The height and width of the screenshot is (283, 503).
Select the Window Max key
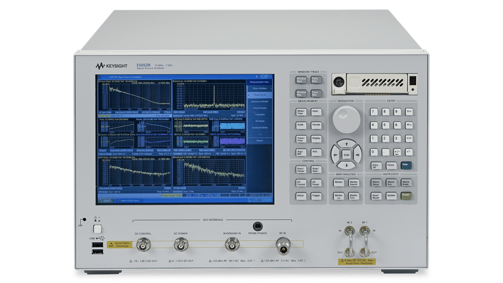(x=301, y=93)
